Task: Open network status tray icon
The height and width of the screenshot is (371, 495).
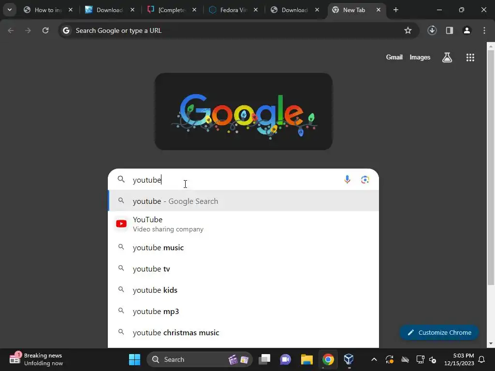Action: tap(420, 359)
